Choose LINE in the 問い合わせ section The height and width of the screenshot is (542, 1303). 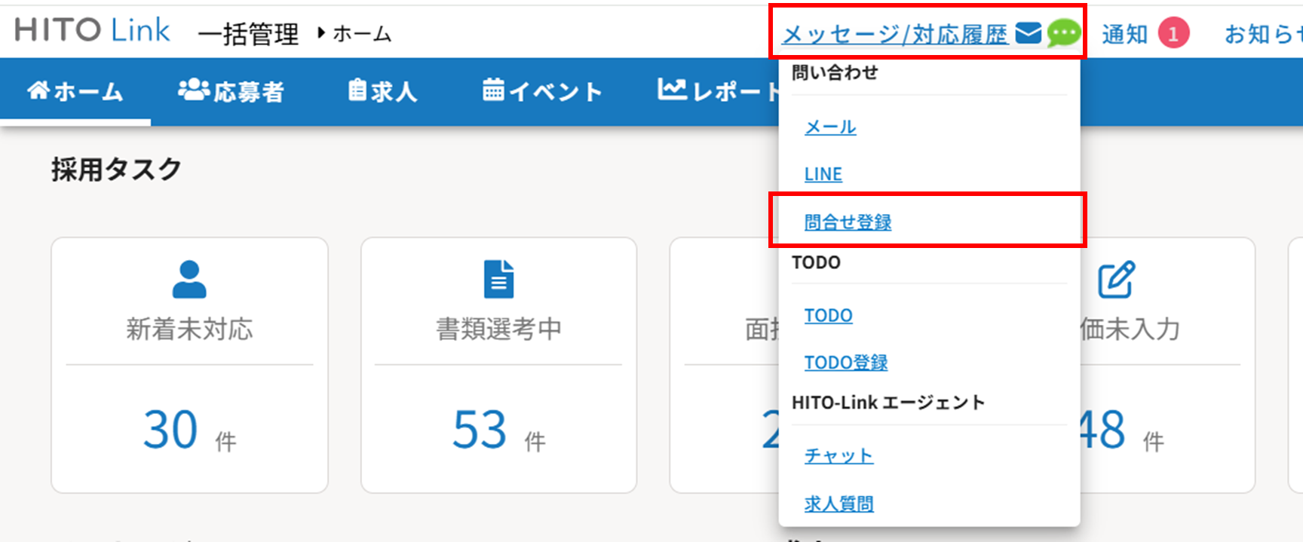pos(823,174)
